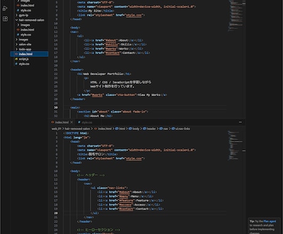
Task: Click HTML icon of index.html under hair-removed-salon
Action: 18,30
